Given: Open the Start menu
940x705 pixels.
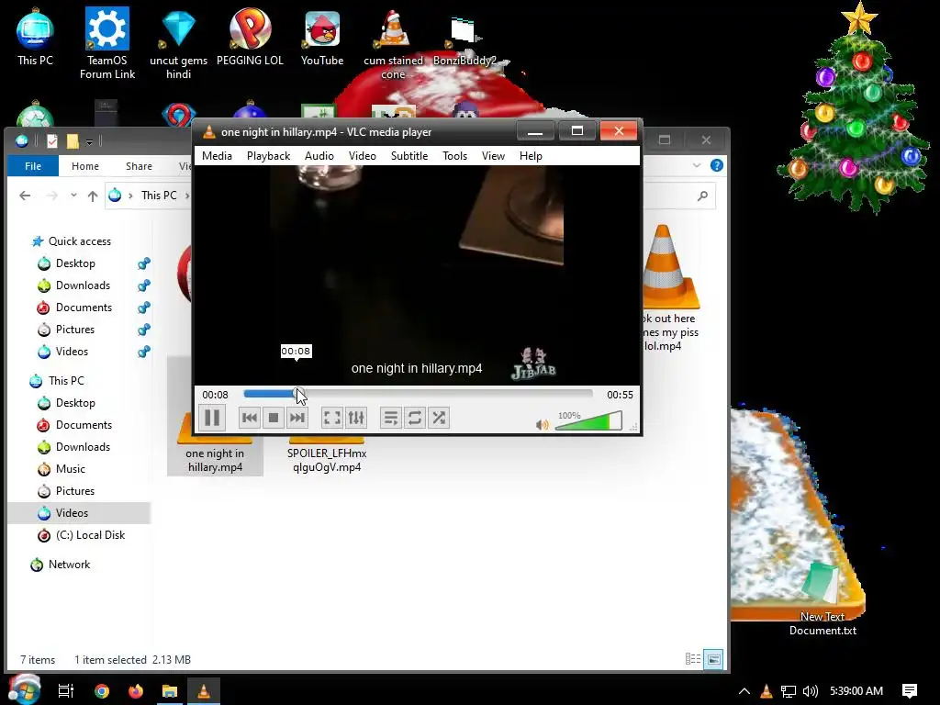Looking at the screenshot, I should tap(24, 690).
